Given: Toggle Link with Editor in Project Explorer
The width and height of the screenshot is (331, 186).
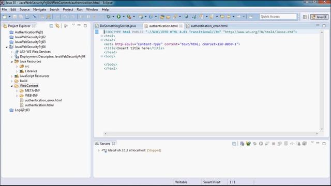Looking at the screenshot, I should [57, 26].
